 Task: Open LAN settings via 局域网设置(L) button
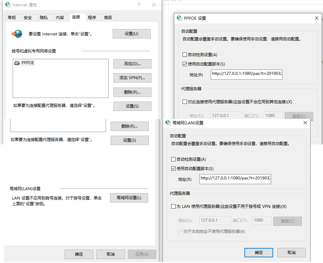pyautogui.click(x=129, y=198)
